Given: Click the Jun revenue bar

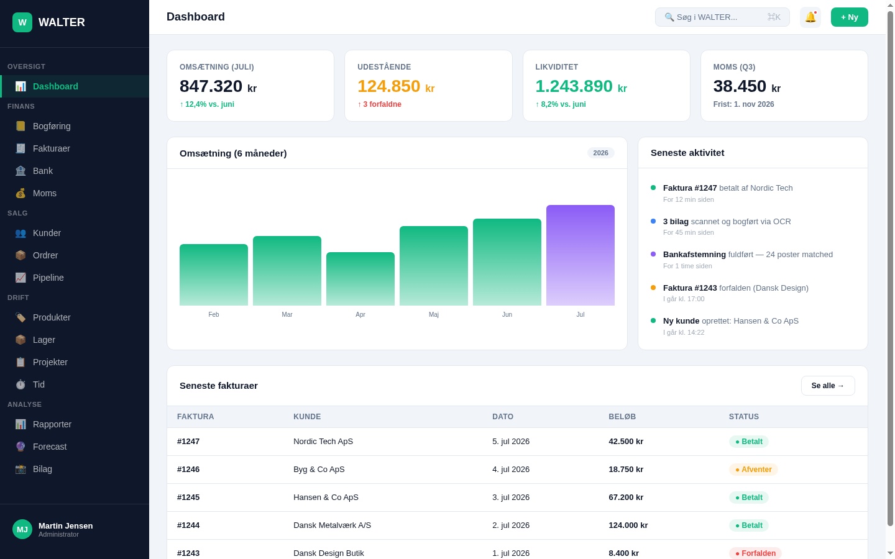Looking at the screenshot, I should [x=507, y=262].
